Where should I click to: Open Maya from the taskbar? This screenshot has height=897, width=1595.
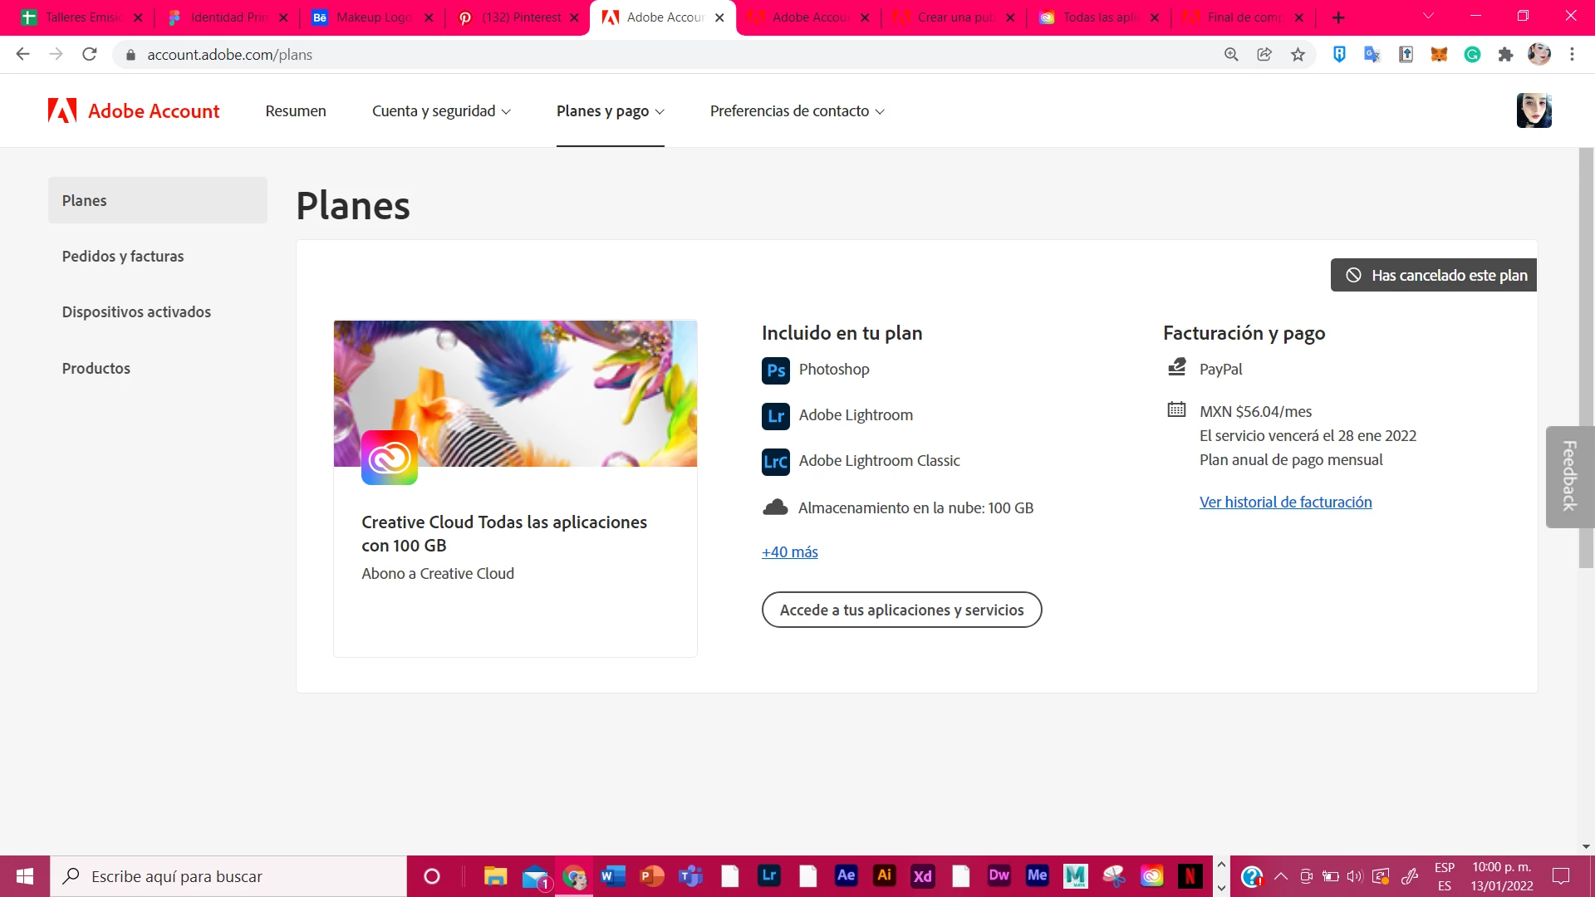pyautogui.click(x=1075, y=875)
